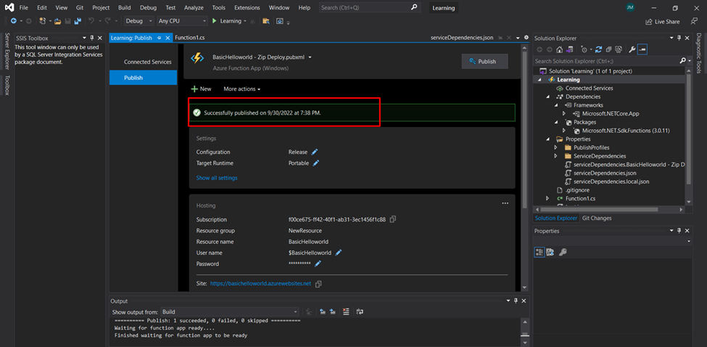
Task: Click the Find in Files toolbar icon
Action: (266, 21)
